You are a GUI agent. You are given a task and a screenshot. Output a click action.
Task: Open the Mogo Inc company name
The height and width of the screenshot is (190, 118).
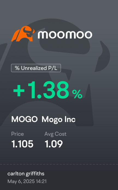tap(58, 120)
